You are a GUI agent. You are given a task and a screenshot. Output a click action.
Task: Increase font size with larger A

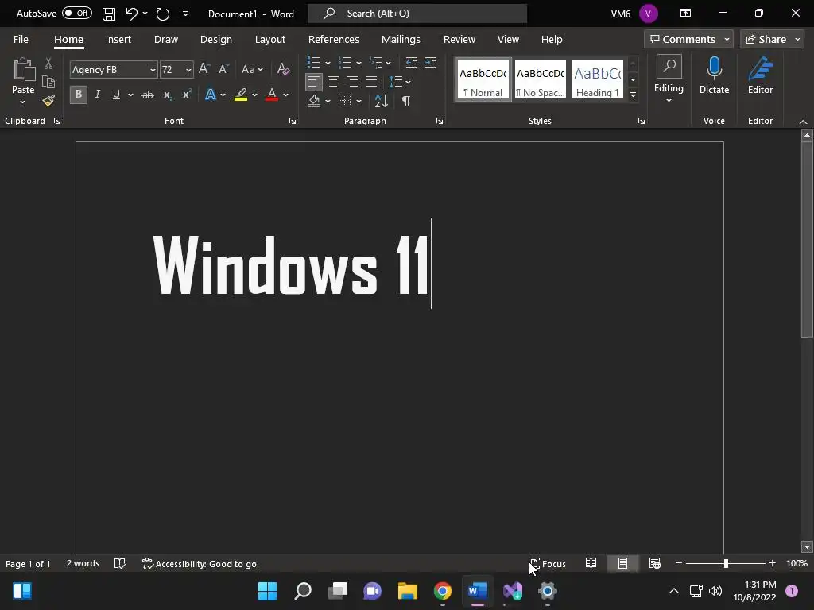[x=204, y=69]
